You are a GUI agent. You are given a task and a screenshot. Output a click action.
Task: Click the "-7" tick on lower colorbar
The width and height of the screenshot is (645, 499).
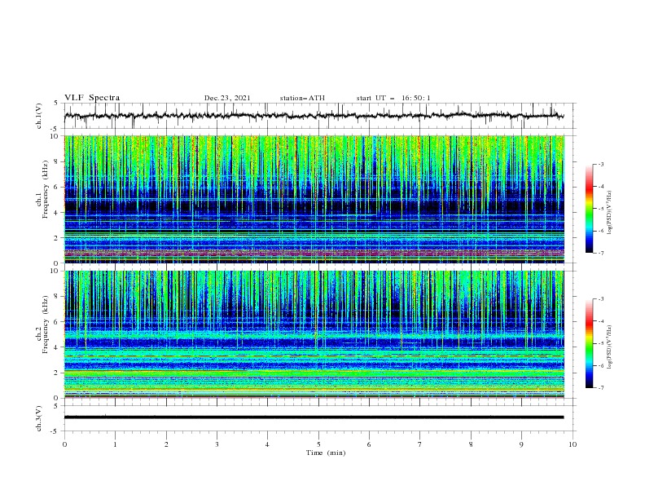click(600, 387)
